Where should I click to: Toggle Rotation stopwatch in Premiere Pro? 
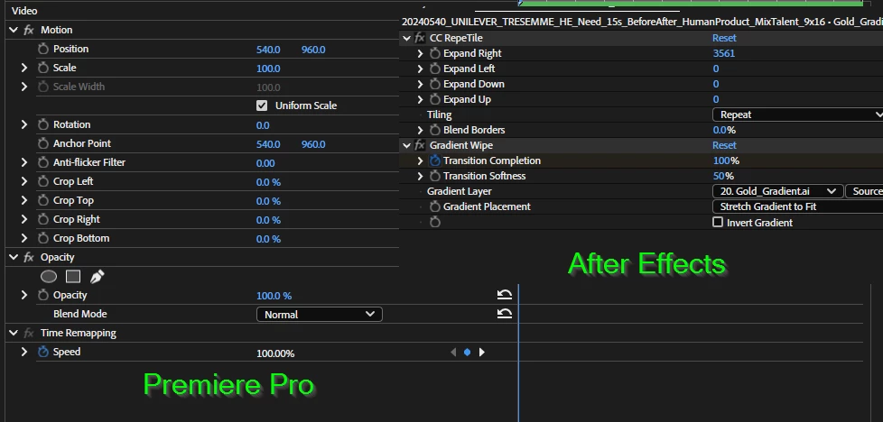(43, 125)
